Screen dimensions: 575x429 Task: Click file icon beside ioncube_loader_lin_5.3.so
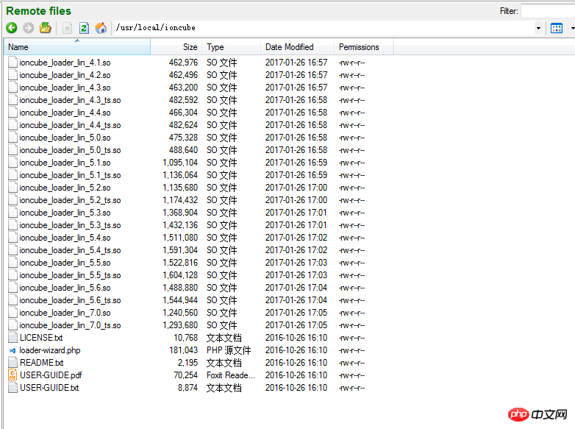[12, 213]
